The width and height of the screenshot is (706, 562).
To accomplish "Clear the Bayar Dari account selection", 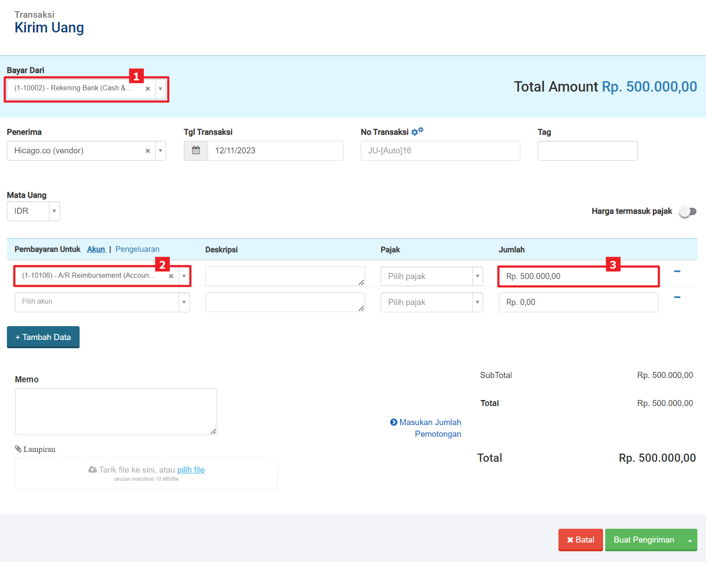I will (x=148, y=89).
